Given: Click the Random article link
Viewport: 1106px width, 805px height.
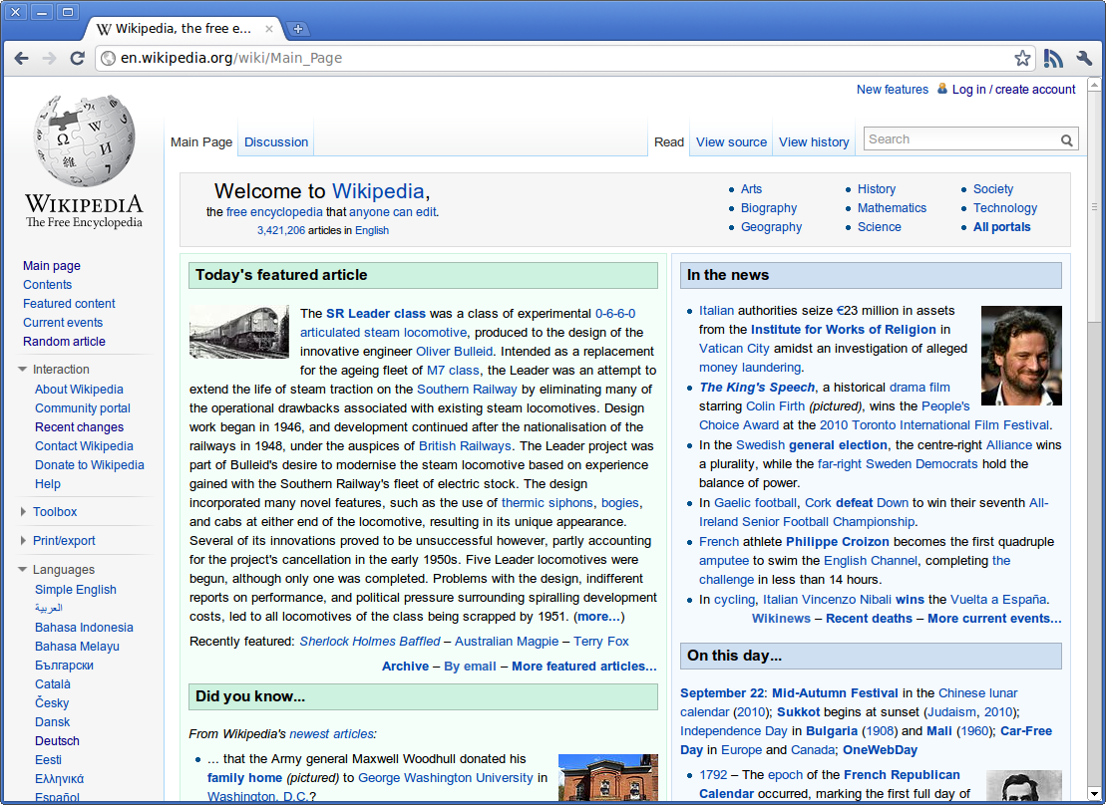Looking at the screenshot, I should tap(64, 342).
